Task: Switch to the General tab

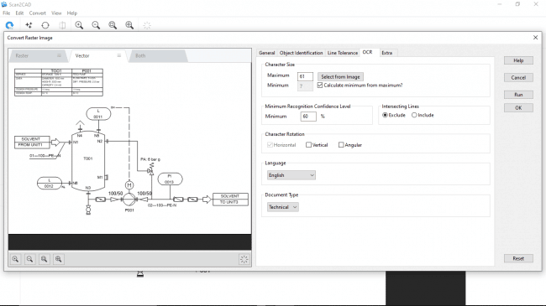Action: click(267, 53)
